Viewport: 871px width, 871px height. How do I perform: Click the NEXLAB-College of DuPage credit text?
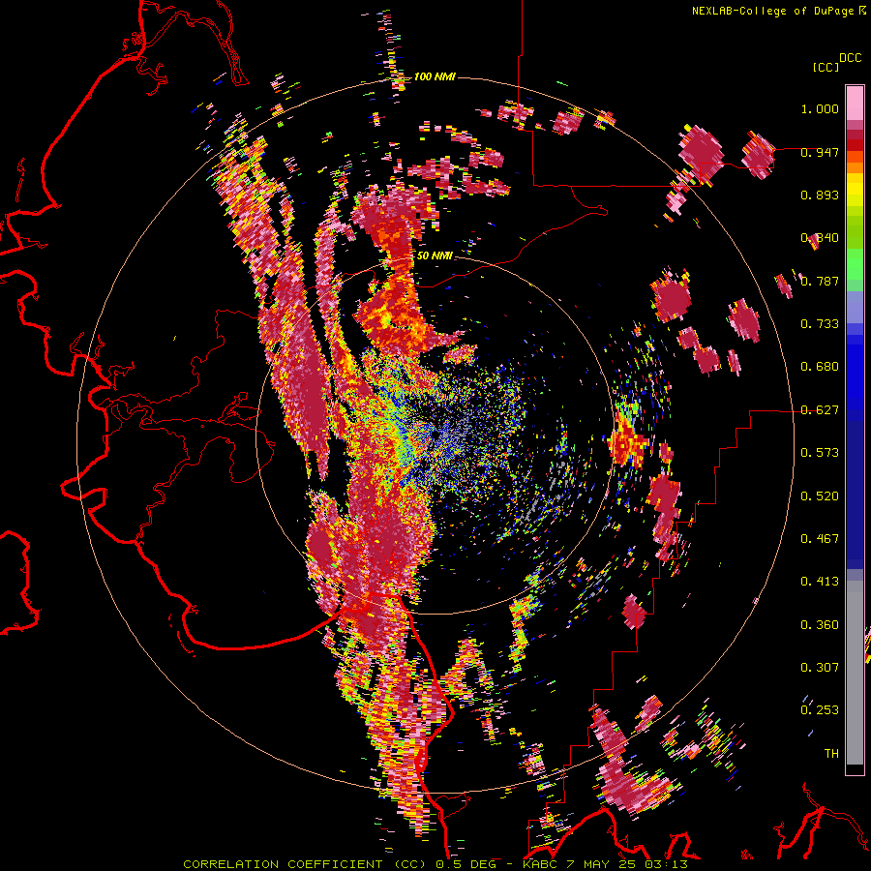(x=772, y=11)
